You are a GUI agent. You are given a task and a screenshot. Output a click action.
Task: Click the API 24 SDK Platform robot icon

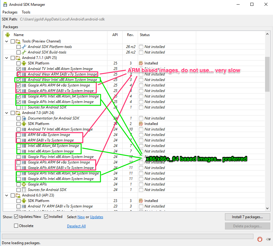pos(24,124)
